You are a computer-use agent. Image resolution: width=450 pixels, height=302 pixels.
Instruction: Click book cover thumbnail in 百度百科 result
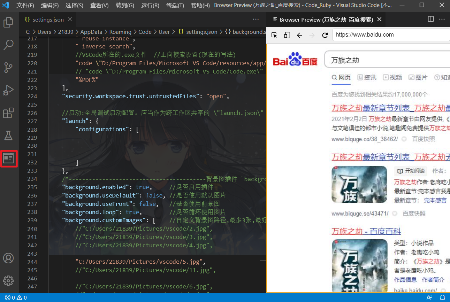(359, 266)
